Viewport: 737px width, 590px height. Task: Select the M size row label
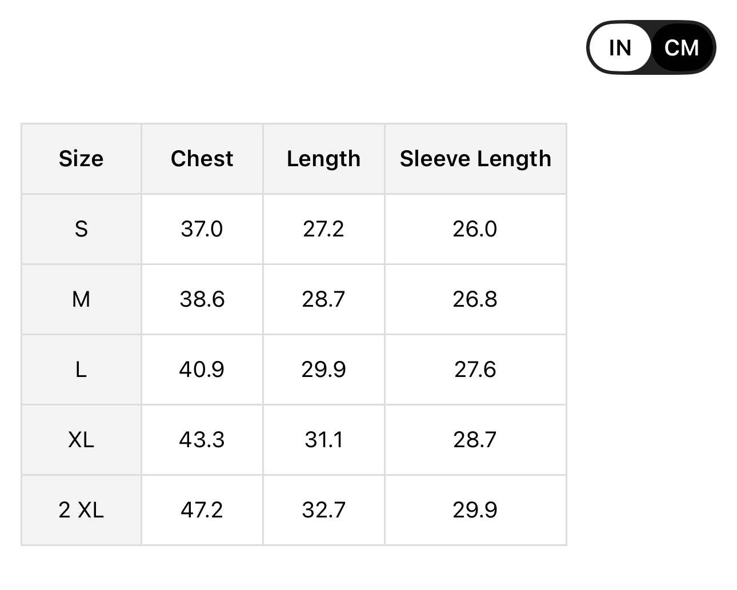click(81, 299)
